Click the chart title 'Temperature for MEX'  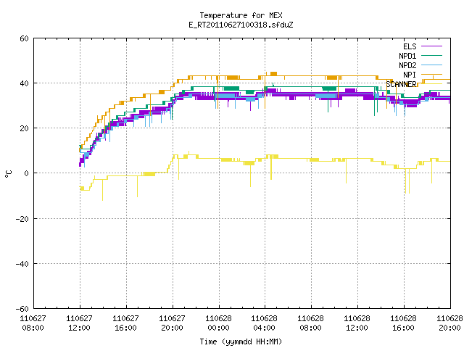(241, 15)
